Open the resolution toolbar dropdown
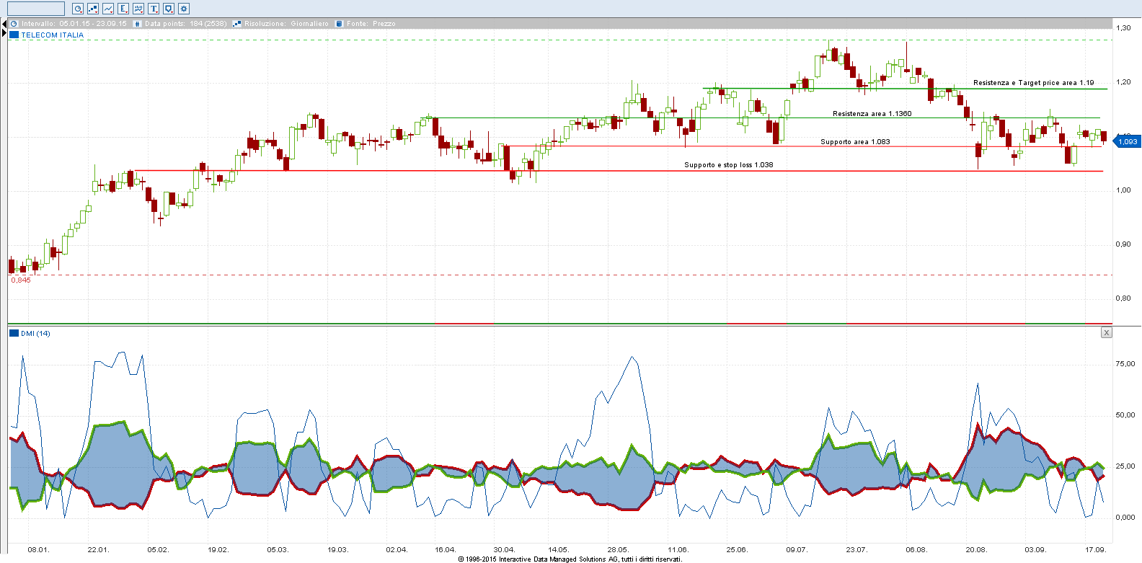The width and height of the screenshot is (1142, 563). tap(93, 9)
